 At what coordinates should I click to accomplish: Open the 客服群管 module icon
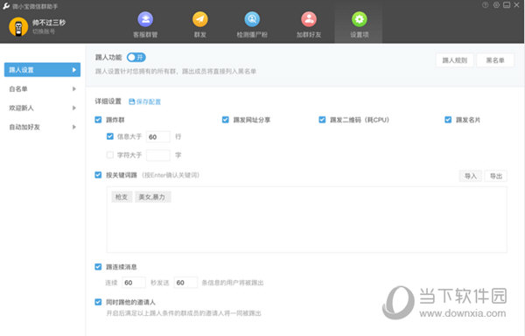tap(145, 19)
